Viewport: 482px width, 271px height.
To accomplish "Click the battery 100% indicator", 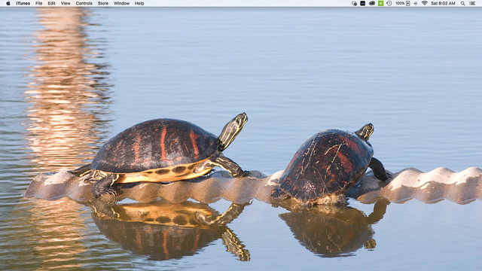I will pyautogui.click(x=403, y=3).
